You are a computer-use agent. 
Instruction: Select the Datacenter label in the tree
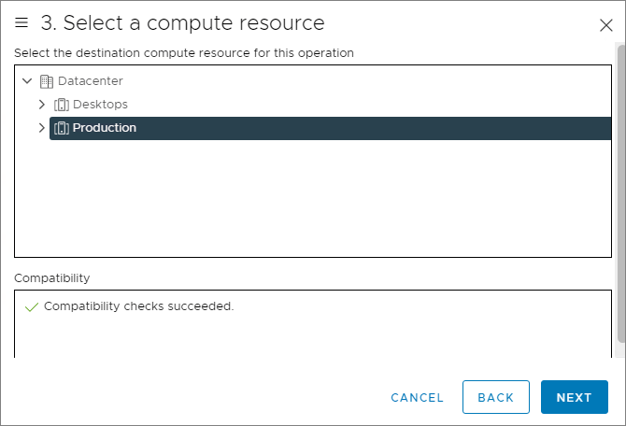pos(90,81)
